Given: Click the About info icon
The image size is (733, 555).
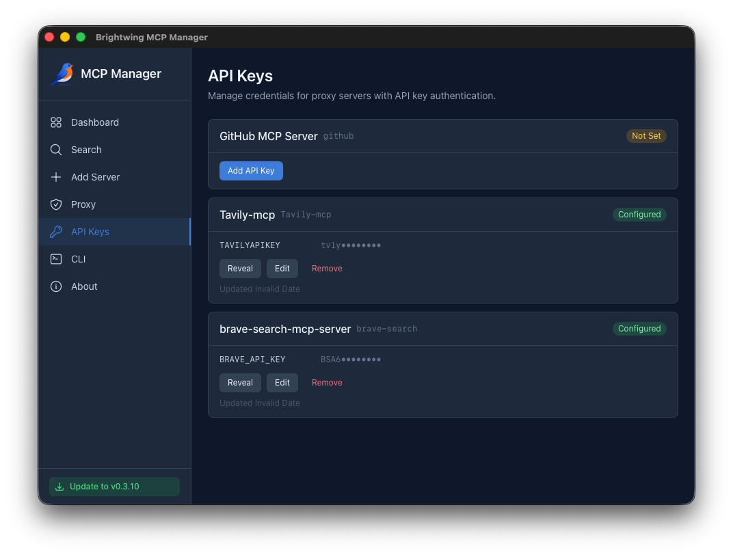Looking at the screenshot, I should 56,286.
